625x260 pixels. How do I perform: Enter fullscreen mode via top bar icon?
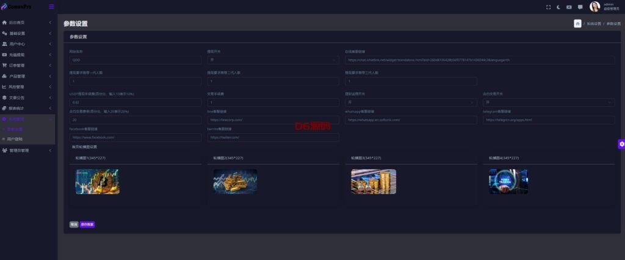(x=548, y=7)
